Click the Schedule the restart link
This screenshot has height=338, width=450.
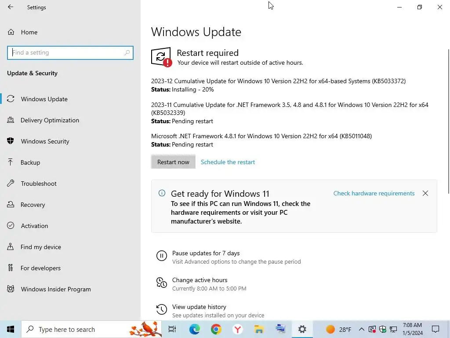click(x=228, y=162)
